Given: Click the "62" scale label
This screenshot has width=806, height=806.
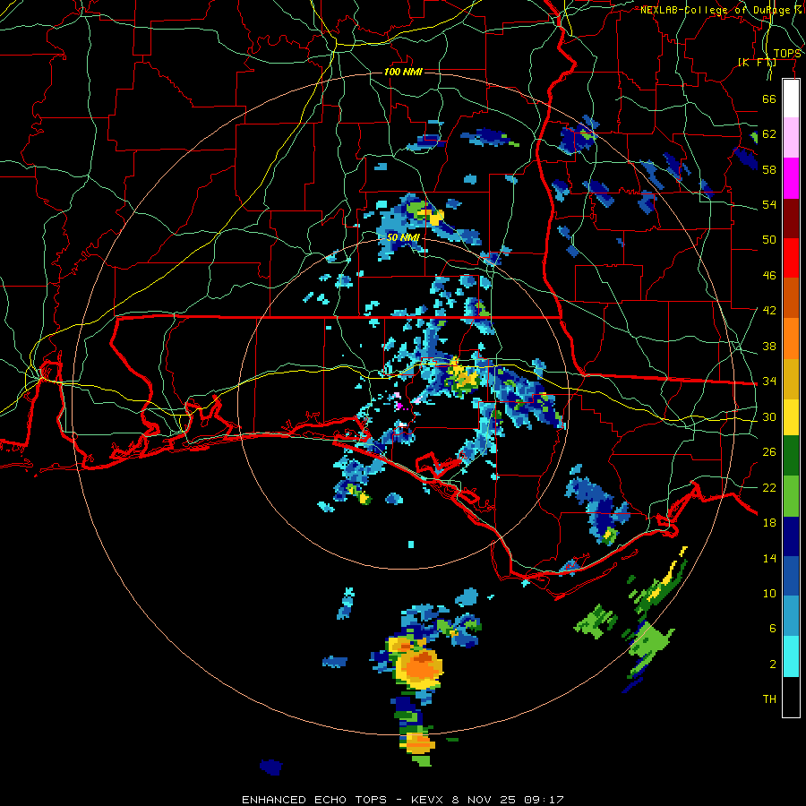Looking at the screenshot, I should tap(769, 133).
